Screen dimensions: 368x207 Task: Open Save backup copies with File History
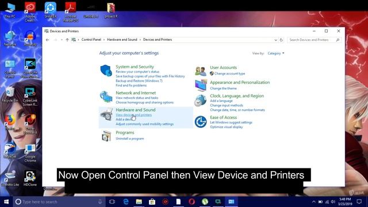coord(150,76)
